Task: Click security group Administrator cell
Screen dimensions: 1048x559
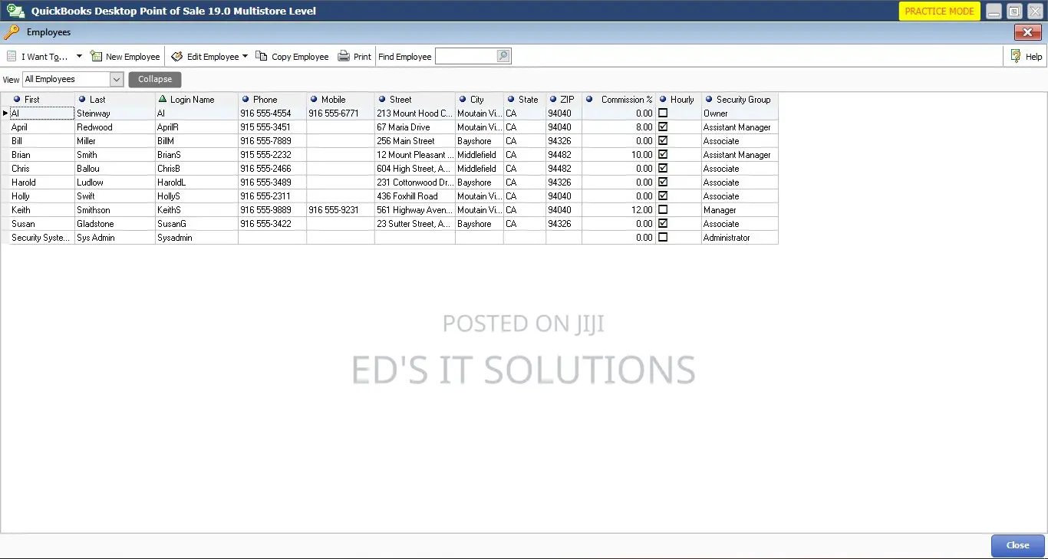Action: [x=740, y=238]
